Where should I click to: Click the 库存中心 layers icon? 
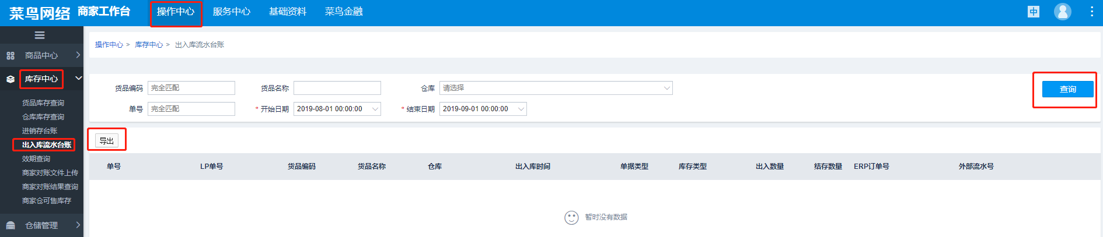(11, 79)
